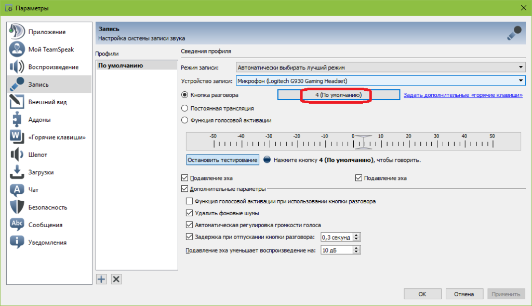
Task: Collapse the Дополнительные параметры section
Action: point(184,189)
